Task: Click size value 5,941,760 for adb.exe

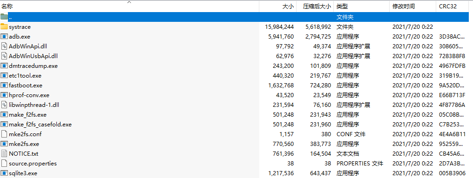Action: tap(281, 36)
